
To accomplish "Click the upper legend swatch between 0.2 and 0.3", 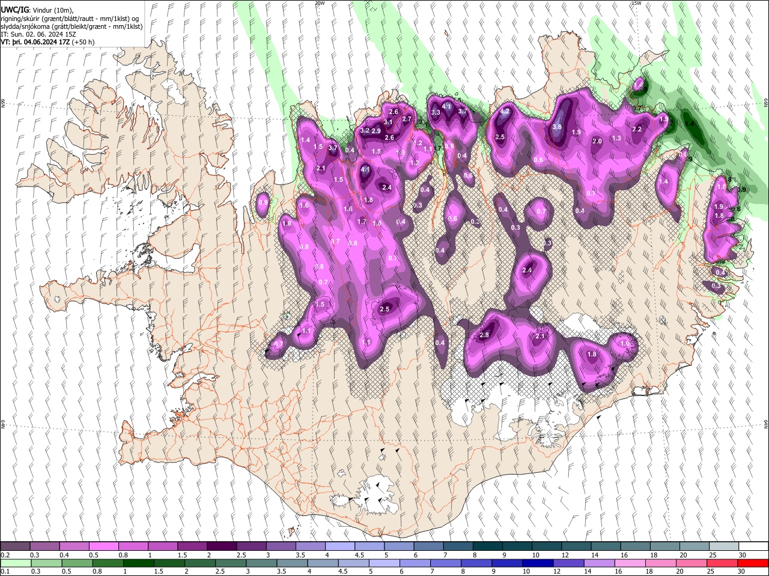I will 15,547.
